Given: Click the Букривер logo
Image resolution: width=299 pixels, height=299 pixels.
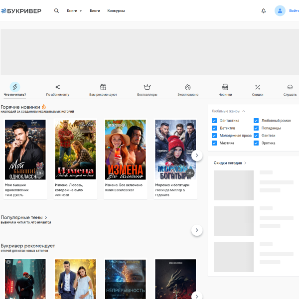Looking at the screenshot, I should pyautogui.click(x=21, y=11).
